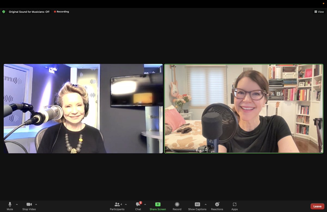Show closed captions
327x212 pixels.
[197, 206]
